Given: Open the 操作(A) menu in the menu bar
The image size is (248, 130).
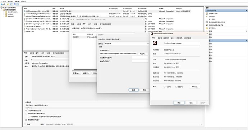Looking at the screenshot, I should coord(10,1).
